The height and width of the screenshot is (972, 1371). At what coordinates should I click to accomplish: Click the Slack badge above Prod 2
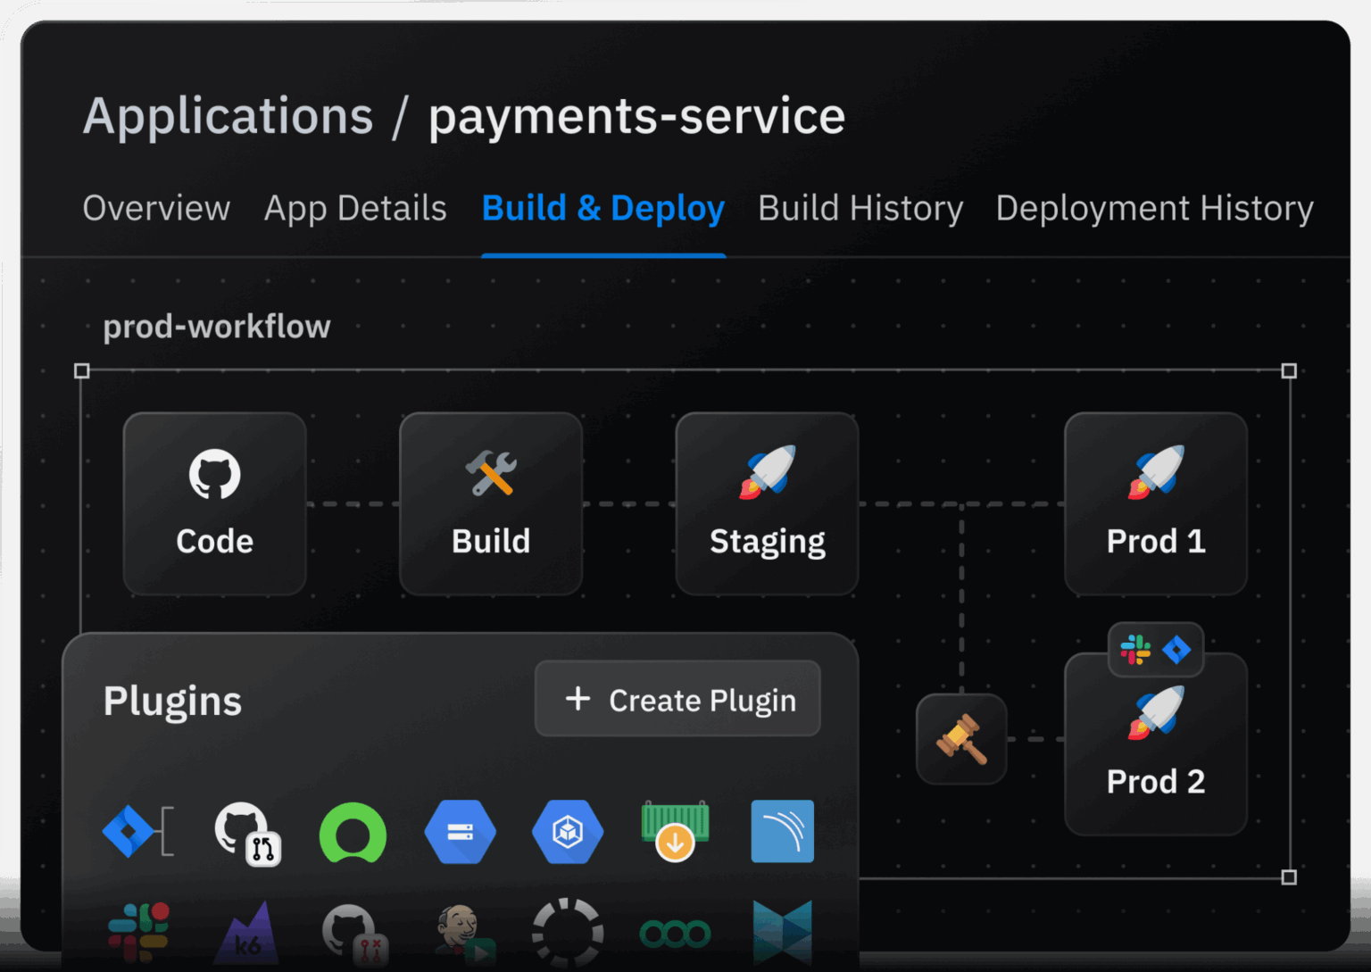1135,650
